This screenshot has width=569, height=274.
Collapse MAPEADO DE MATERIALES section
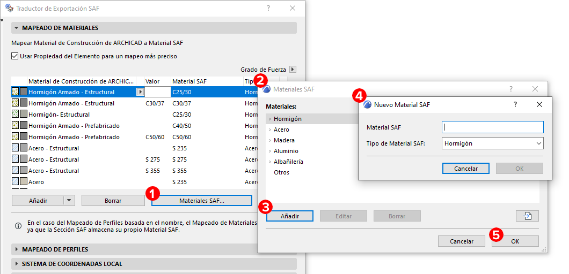pyautogui.click(x=17, y=28)
